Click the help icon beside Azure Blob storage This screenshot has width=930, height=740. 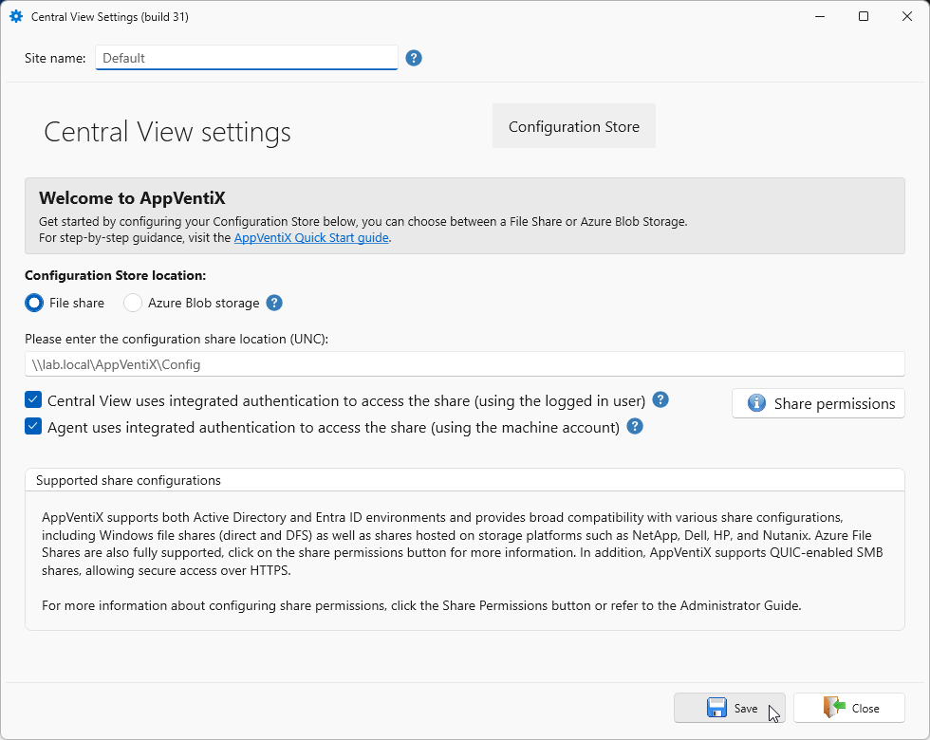point(274,303)
